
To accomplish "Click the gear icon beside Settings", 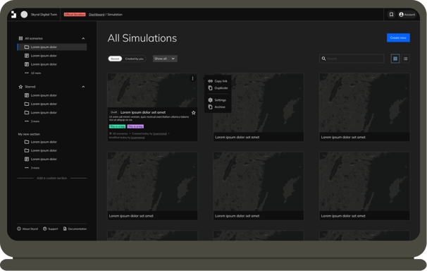I will pyautogui.click(x=210, y=100).
